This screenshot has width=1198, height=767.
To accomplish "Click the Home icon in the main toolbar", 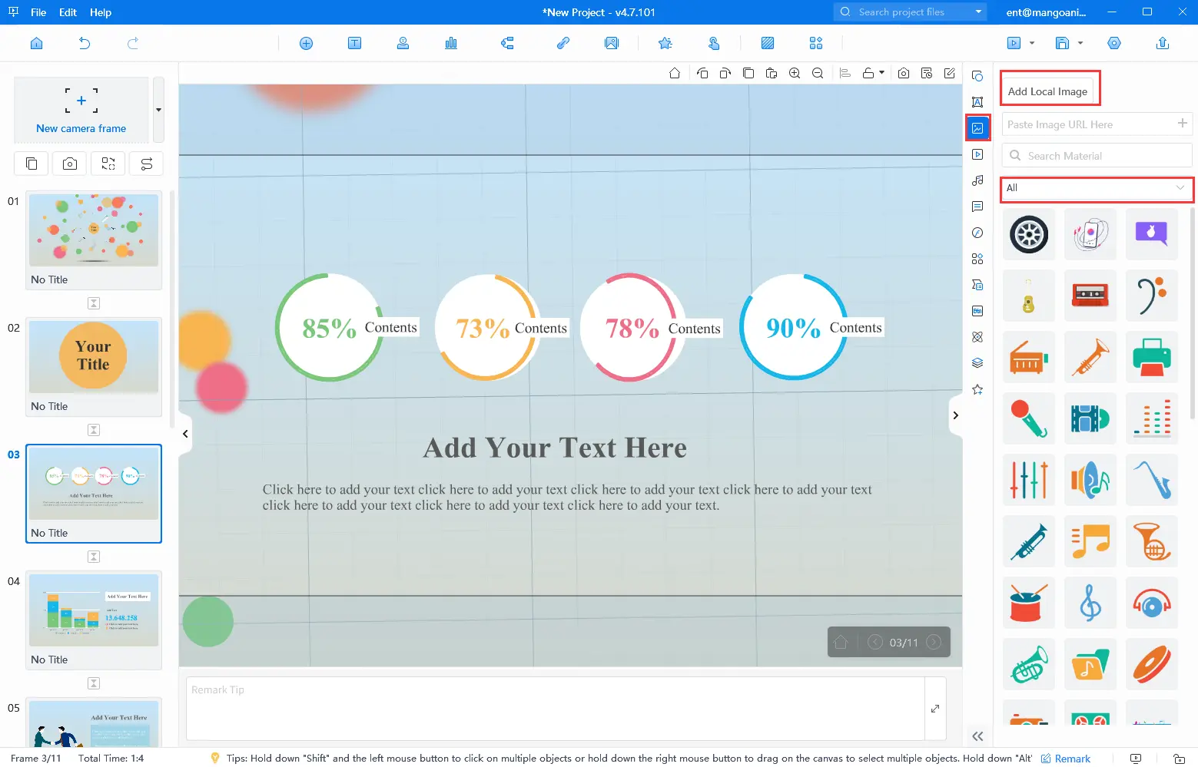I will coord(36,43).
